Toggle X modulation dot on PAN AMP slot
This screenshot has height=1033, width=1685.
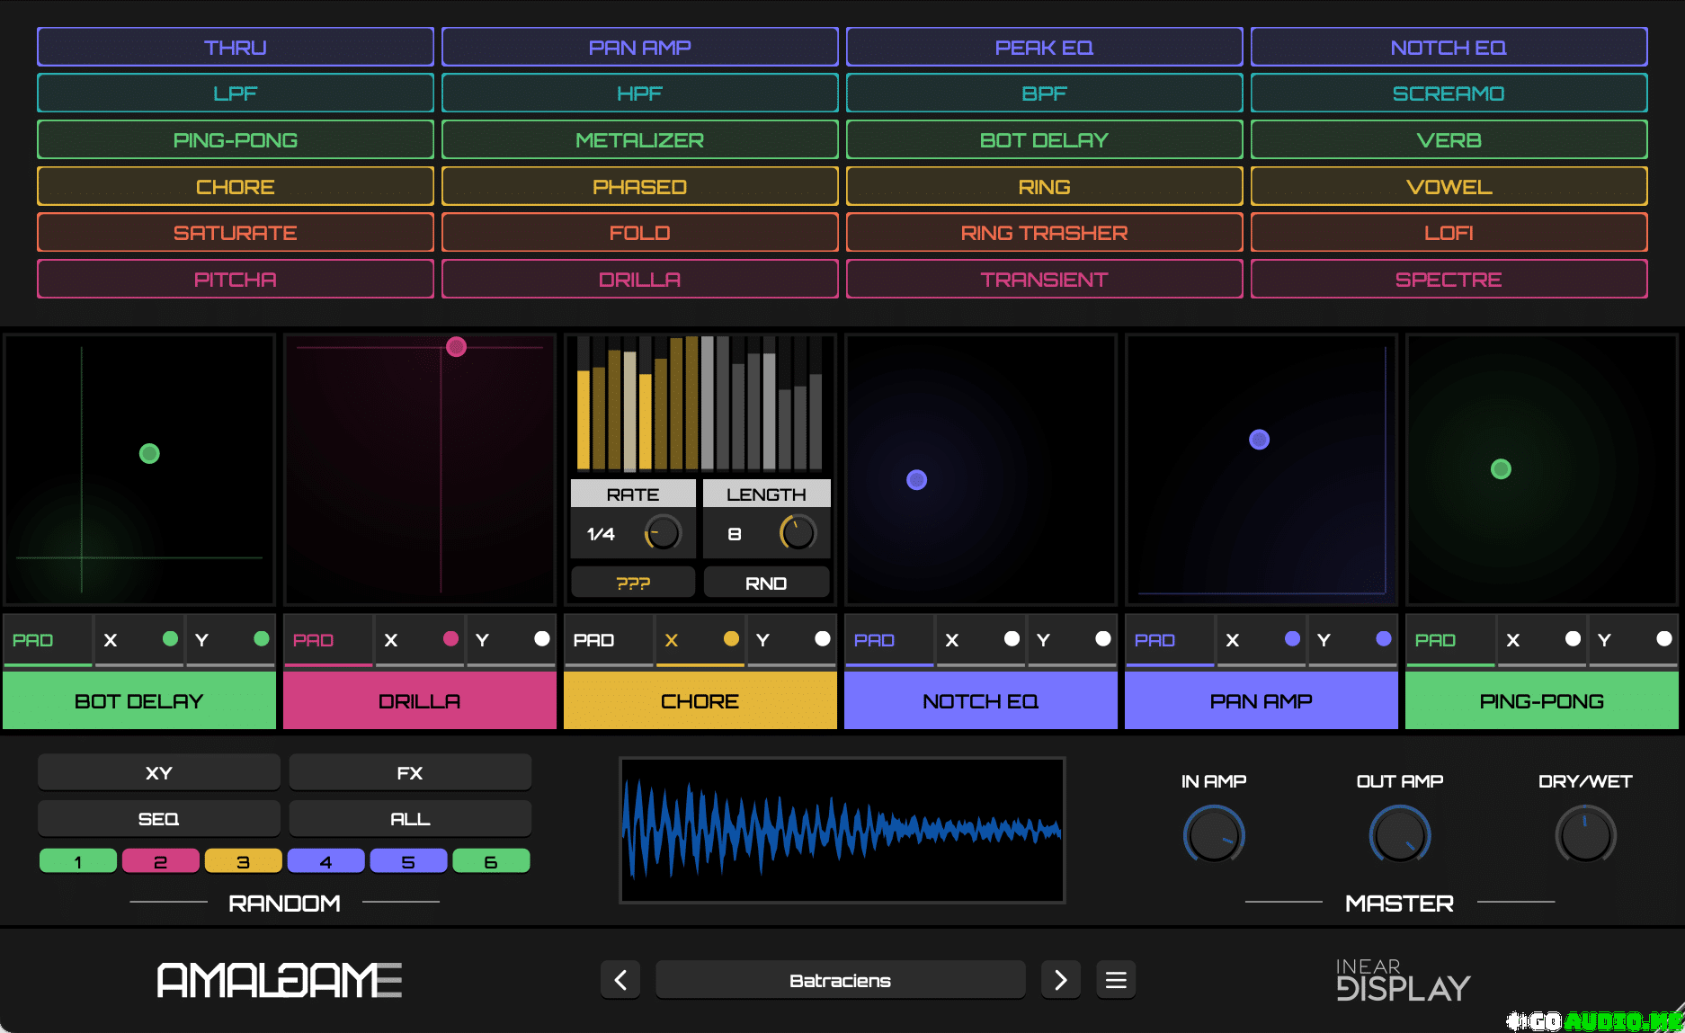click(1292, 638)
